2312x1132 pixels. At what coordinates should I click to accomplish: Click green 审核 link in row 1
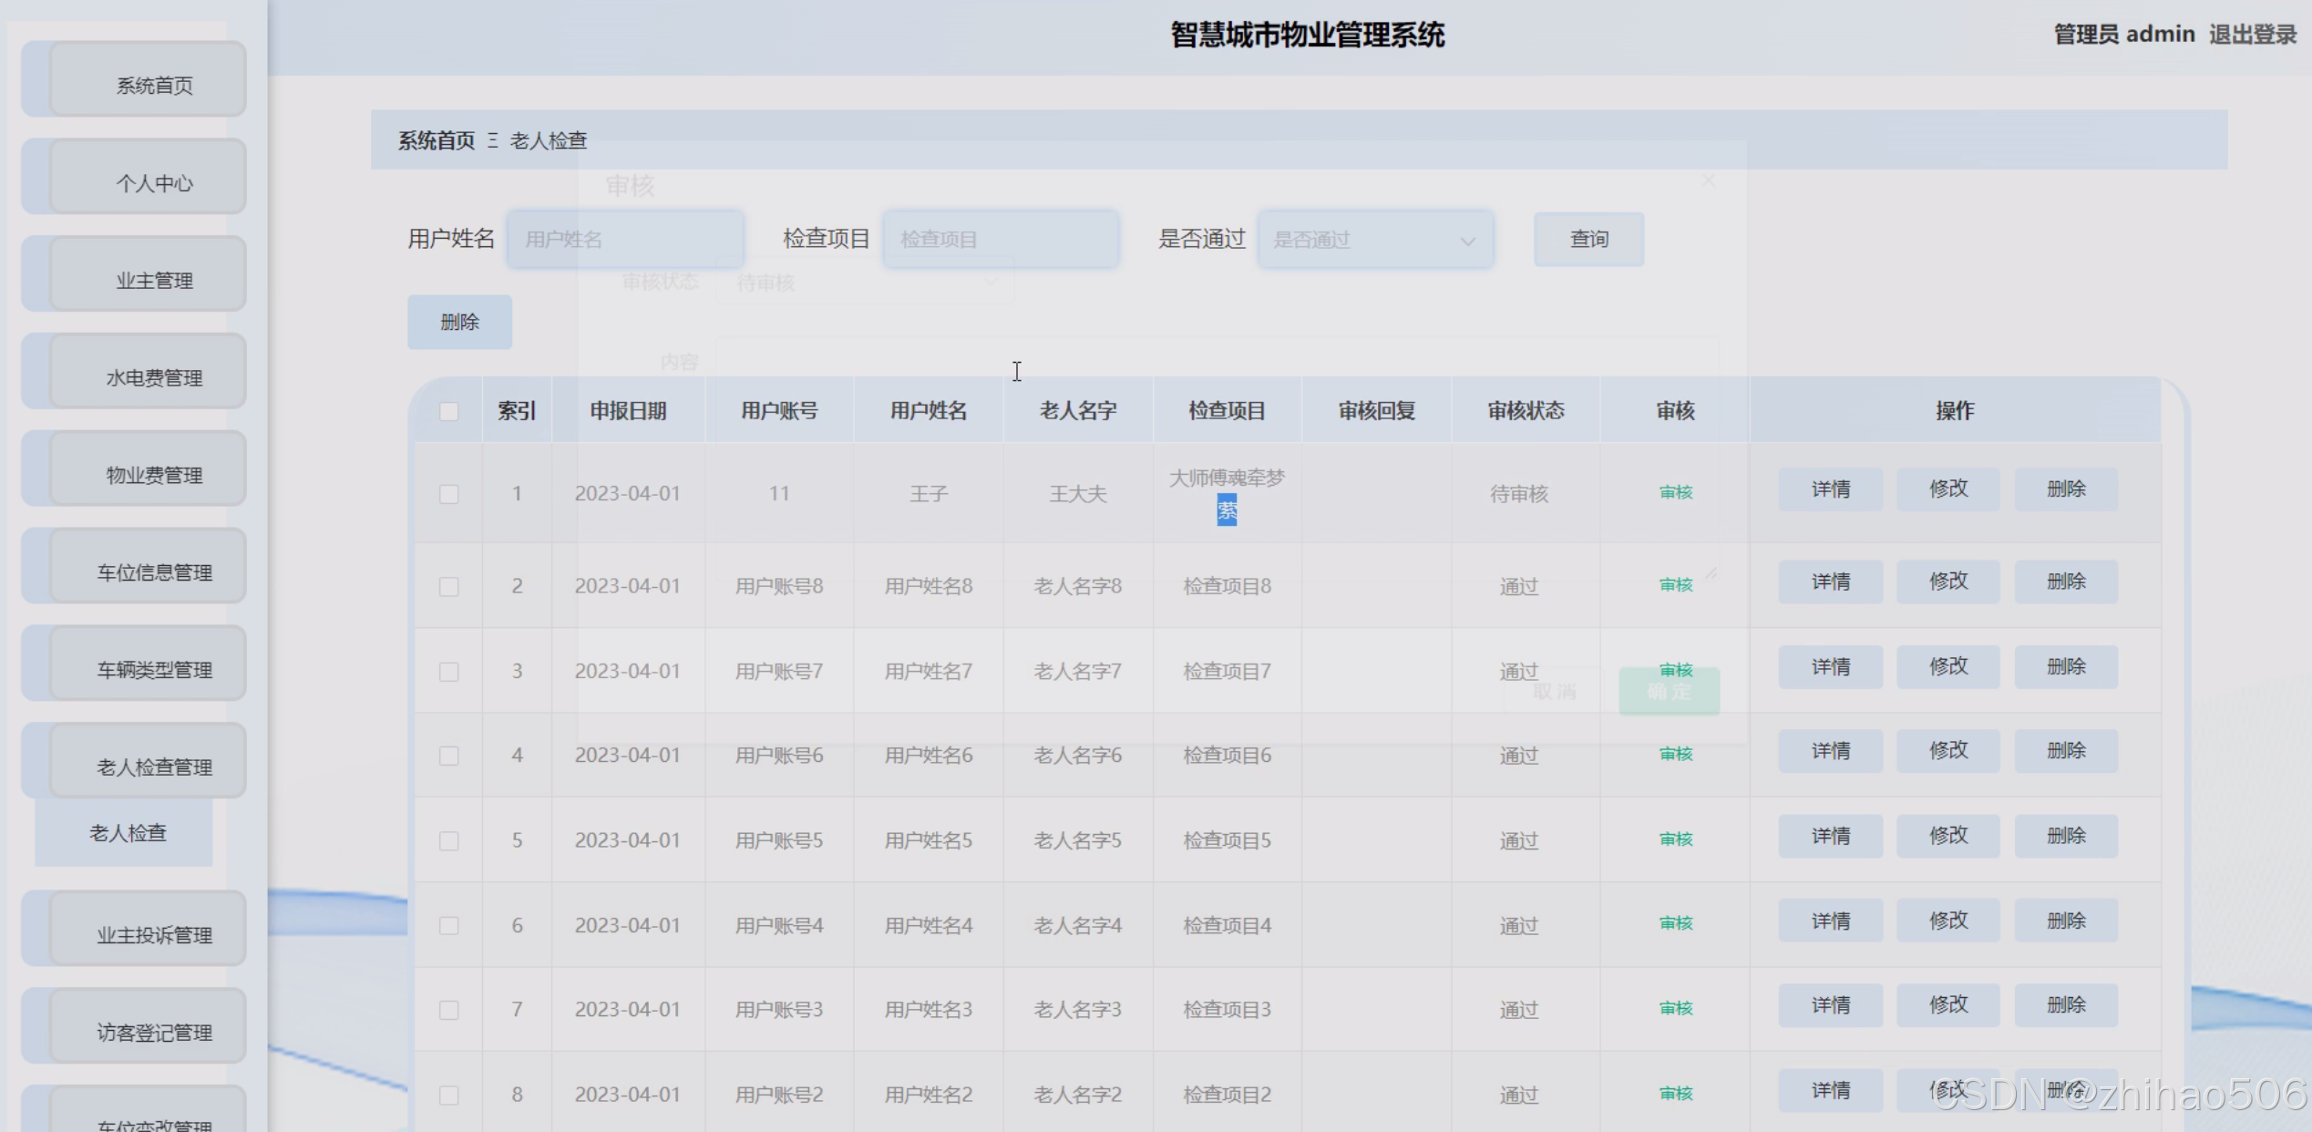1675,492
